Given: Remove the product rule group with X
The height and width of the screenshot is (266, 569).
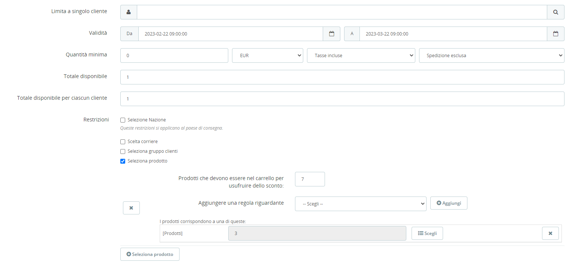Looking at the screenshot, I should click(131, 208).
